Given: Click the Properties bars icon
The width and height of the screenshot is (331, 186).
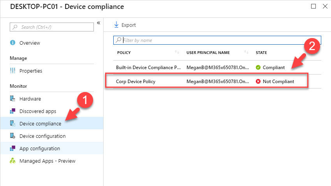Looking at the screenshot, I should (12, 71).
